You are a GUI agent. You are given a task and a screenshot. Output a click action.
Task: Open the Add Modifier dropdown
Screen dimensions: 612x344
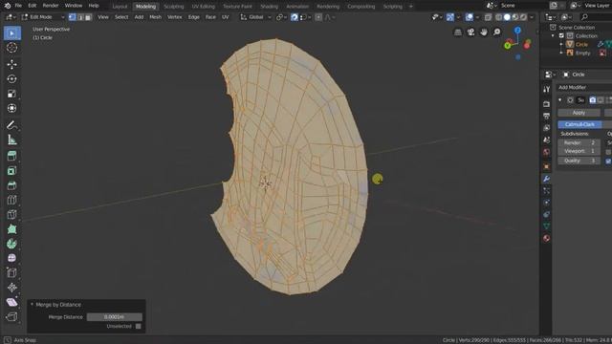pyautogui.click(x=584, y=87)
